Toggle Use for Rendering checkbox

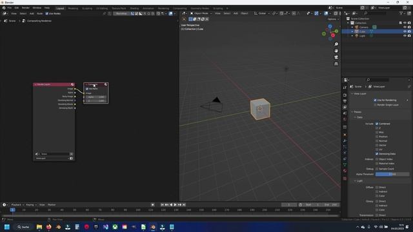point(375,101)
